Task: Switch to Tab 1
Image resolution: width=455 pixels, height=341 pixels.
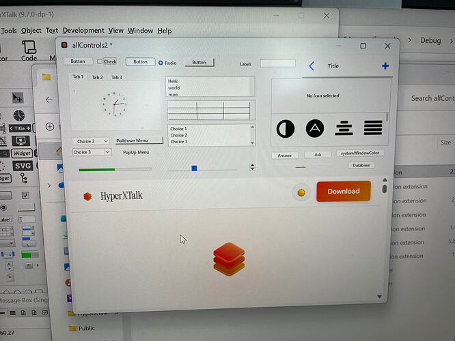Action: 78,76
